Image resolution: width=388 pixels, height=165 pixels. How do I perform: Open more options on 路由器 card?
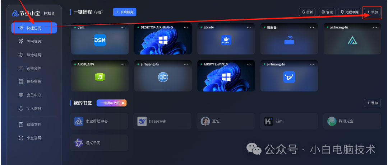tap(312, 27)
